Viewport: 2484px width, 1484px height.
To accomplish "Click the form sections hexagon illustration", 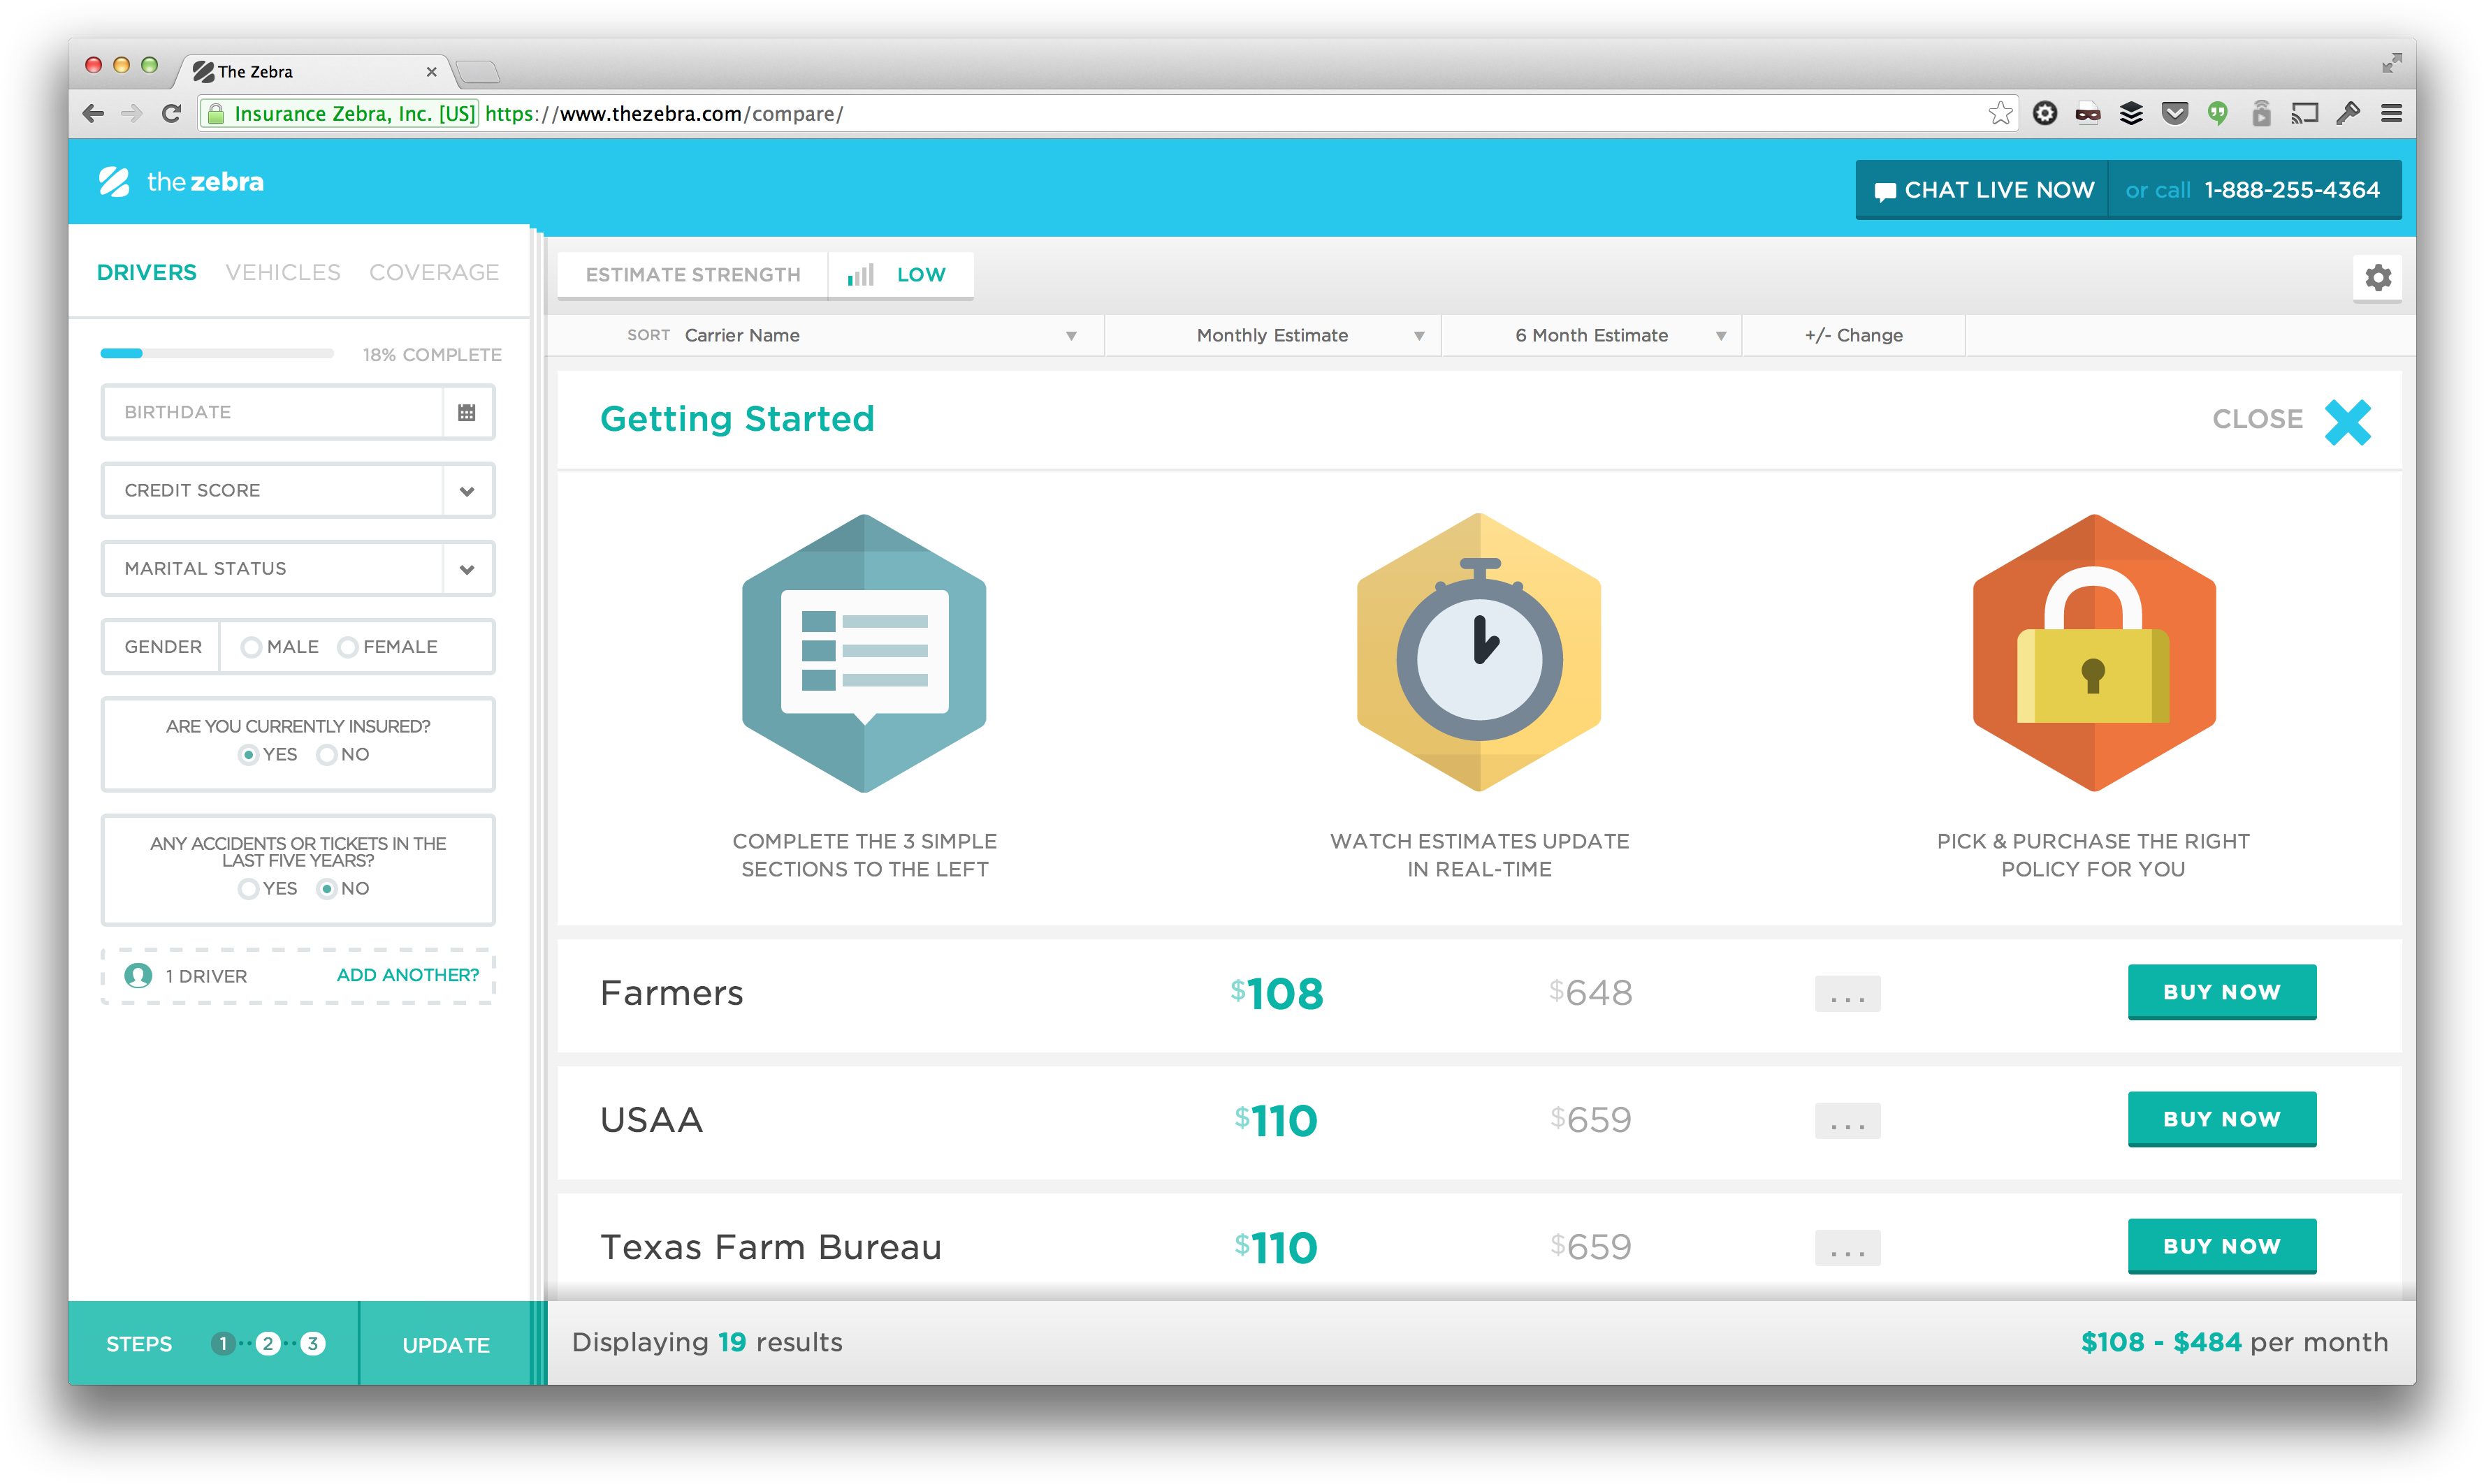I will pos(864,653).
